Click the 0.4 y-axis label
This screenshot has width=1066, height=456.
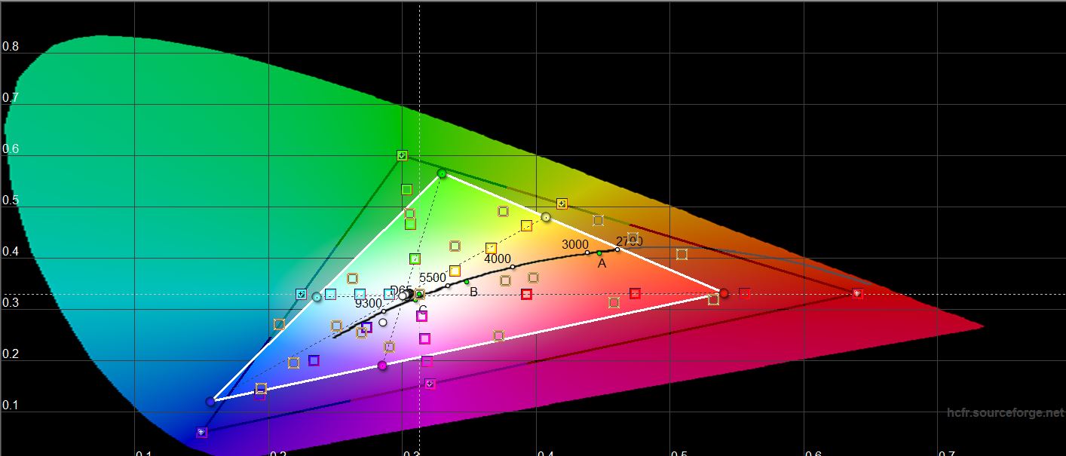[x=11, y=252]
